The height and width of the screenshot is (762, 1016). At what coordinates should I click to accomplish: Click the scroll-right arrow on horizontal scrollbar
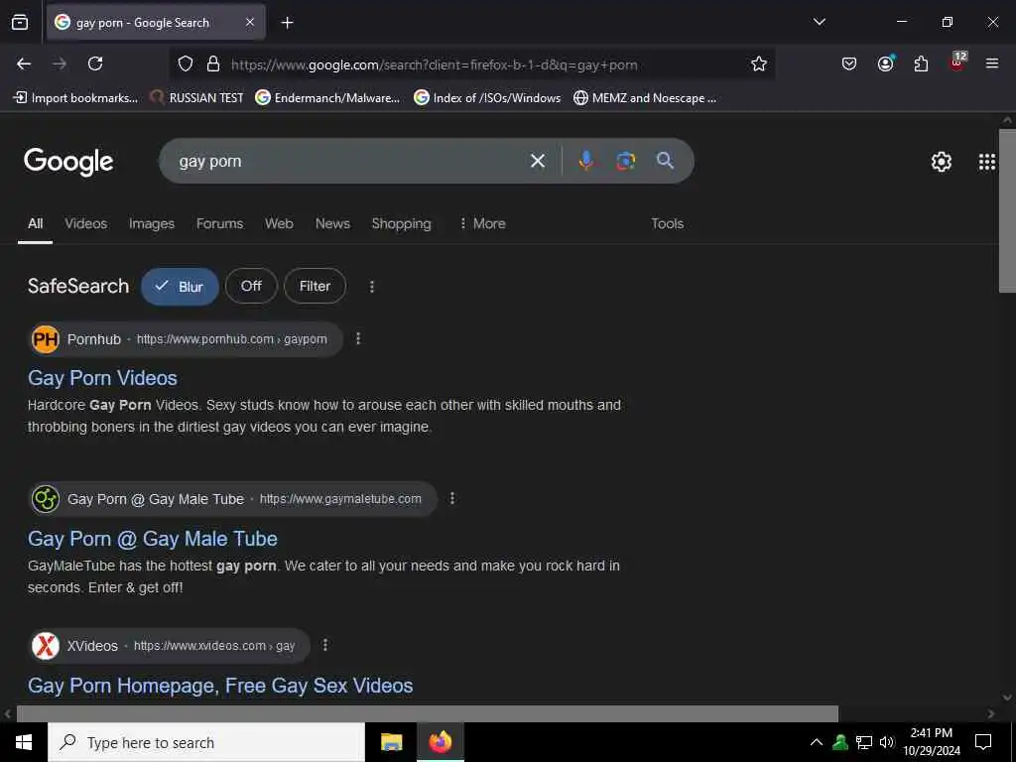point(991,713)
